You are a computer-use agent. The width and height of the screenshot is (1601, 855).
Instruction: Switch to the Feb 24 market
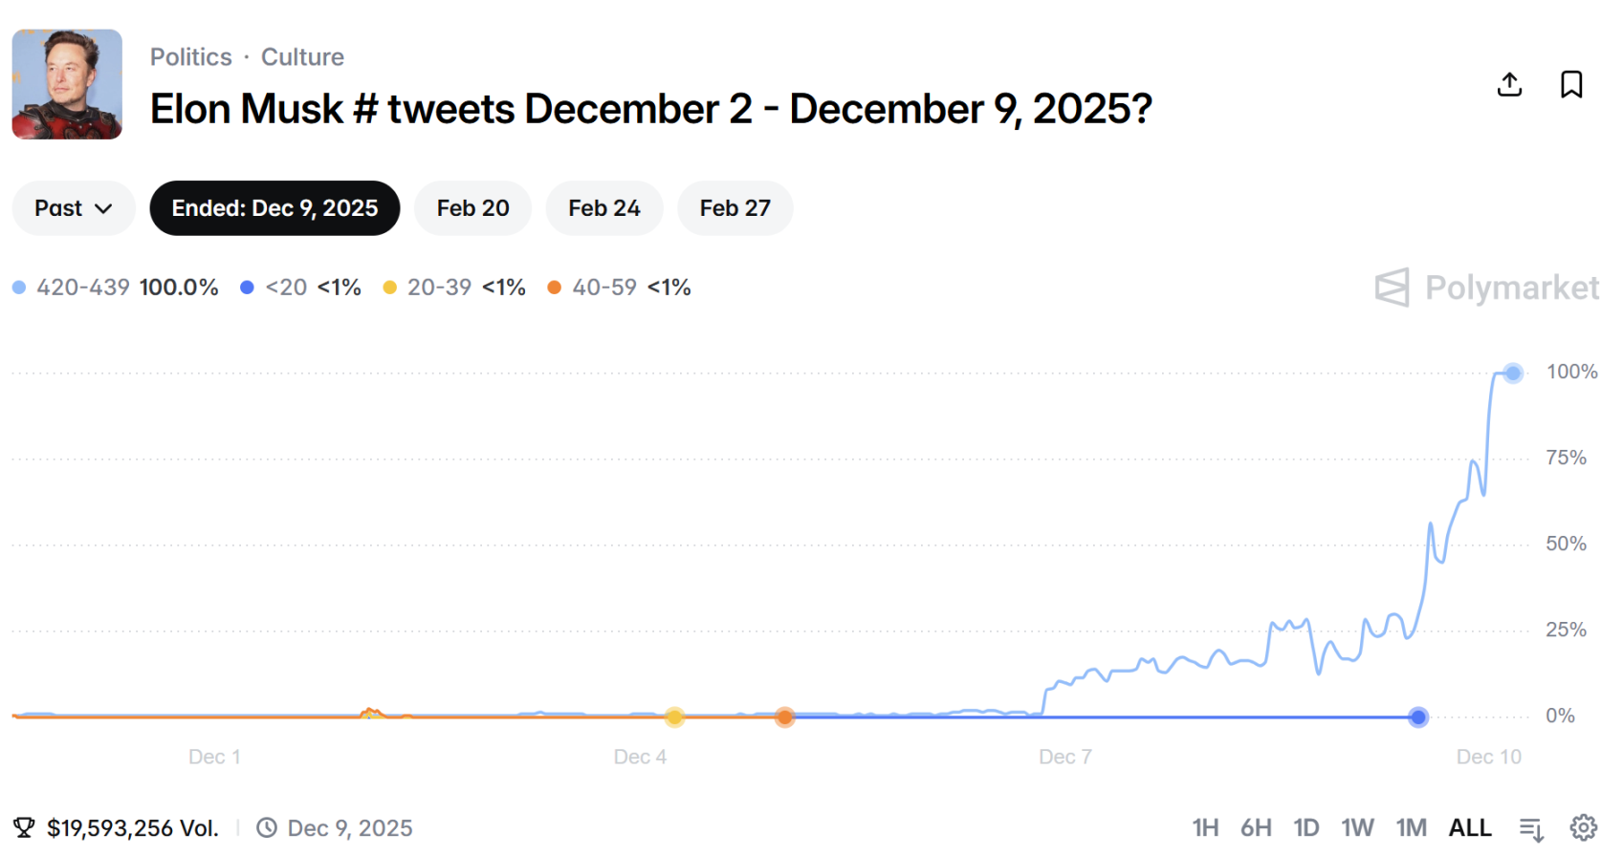click(x=603, y=208)
